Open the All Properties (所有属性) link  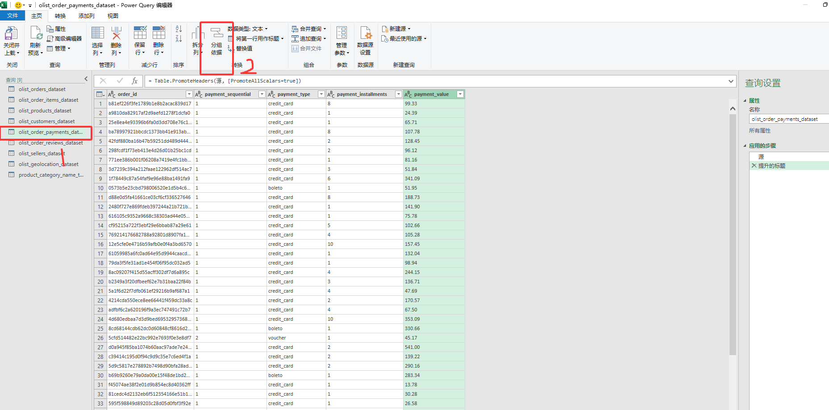pyautogui.click(x=760, y=131)
